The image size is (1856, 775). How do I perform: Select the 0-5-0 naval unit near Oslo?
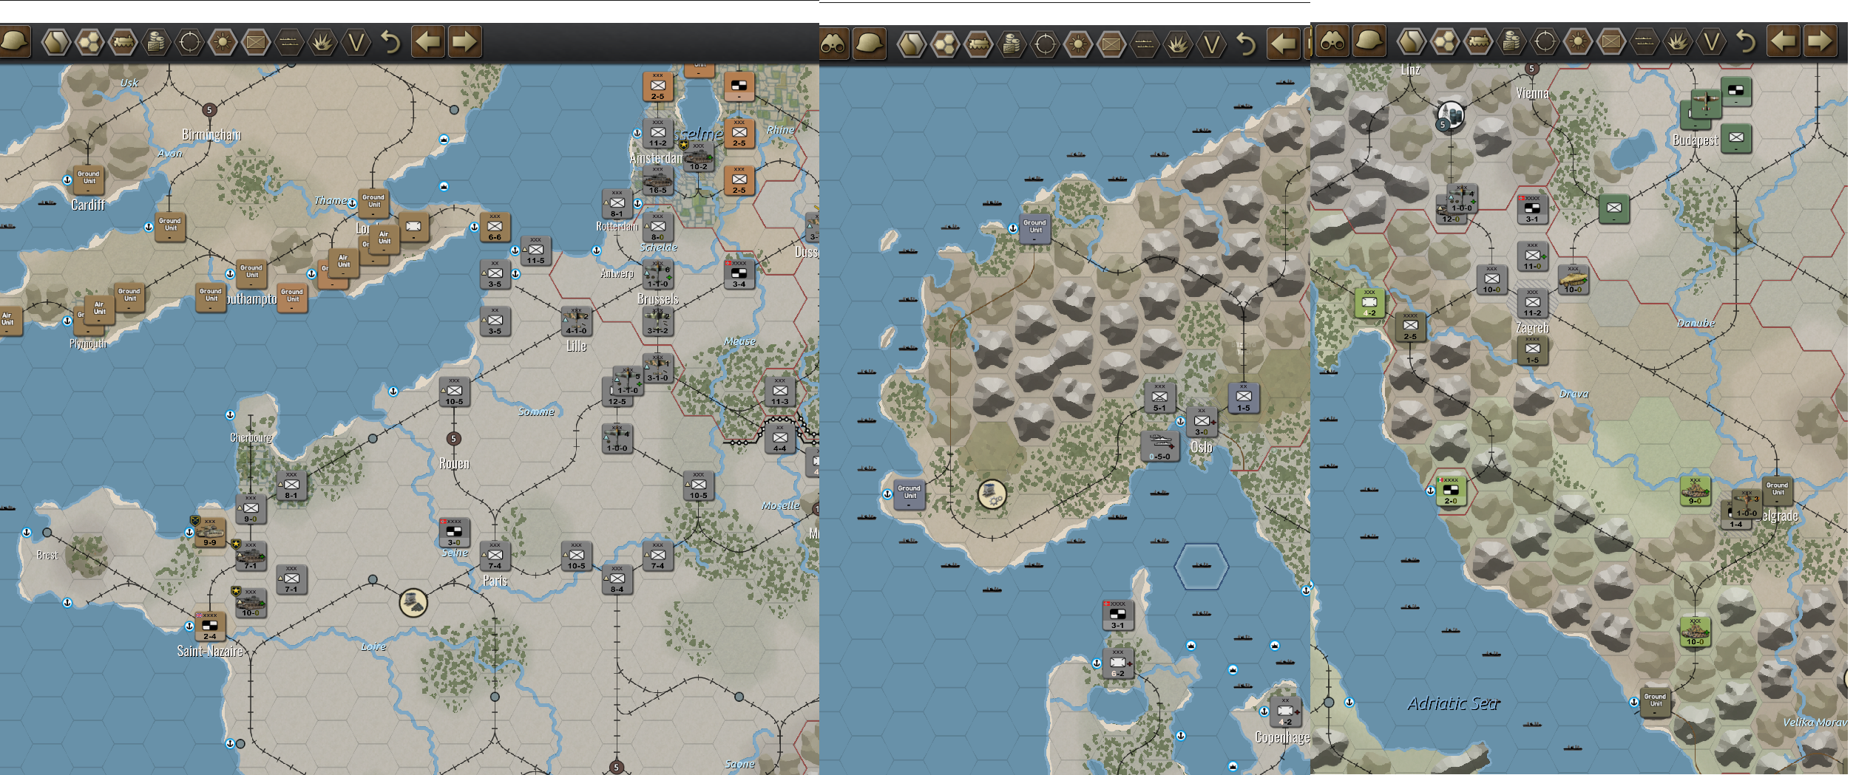[1159, 447]
